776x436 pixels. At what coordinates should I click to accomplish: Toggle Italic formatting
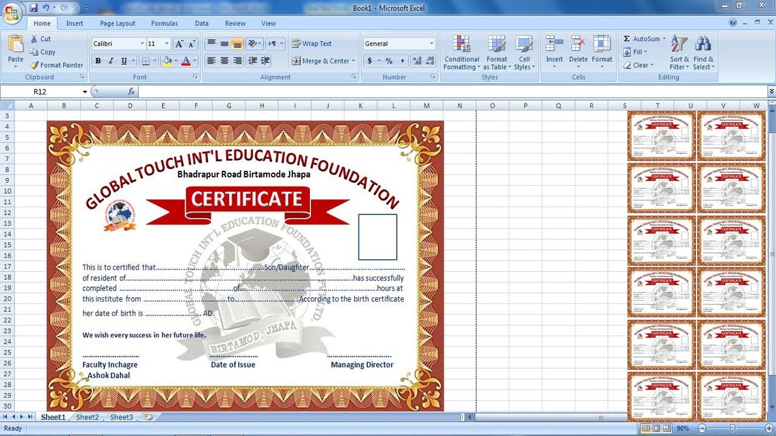[111, 61]
